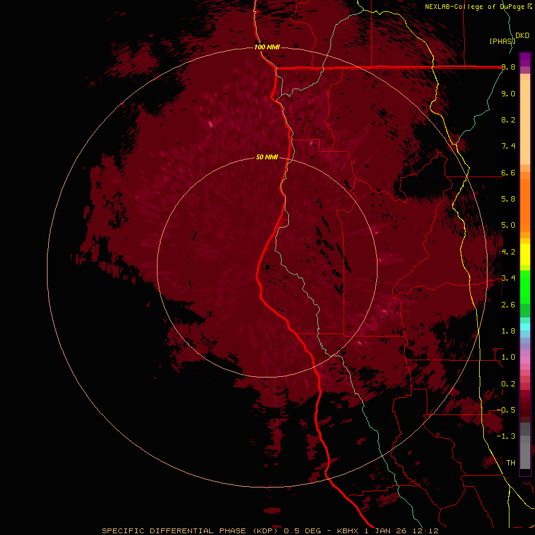
Task: Click the [PHAS] units label
Action: (x=502, y=41)
